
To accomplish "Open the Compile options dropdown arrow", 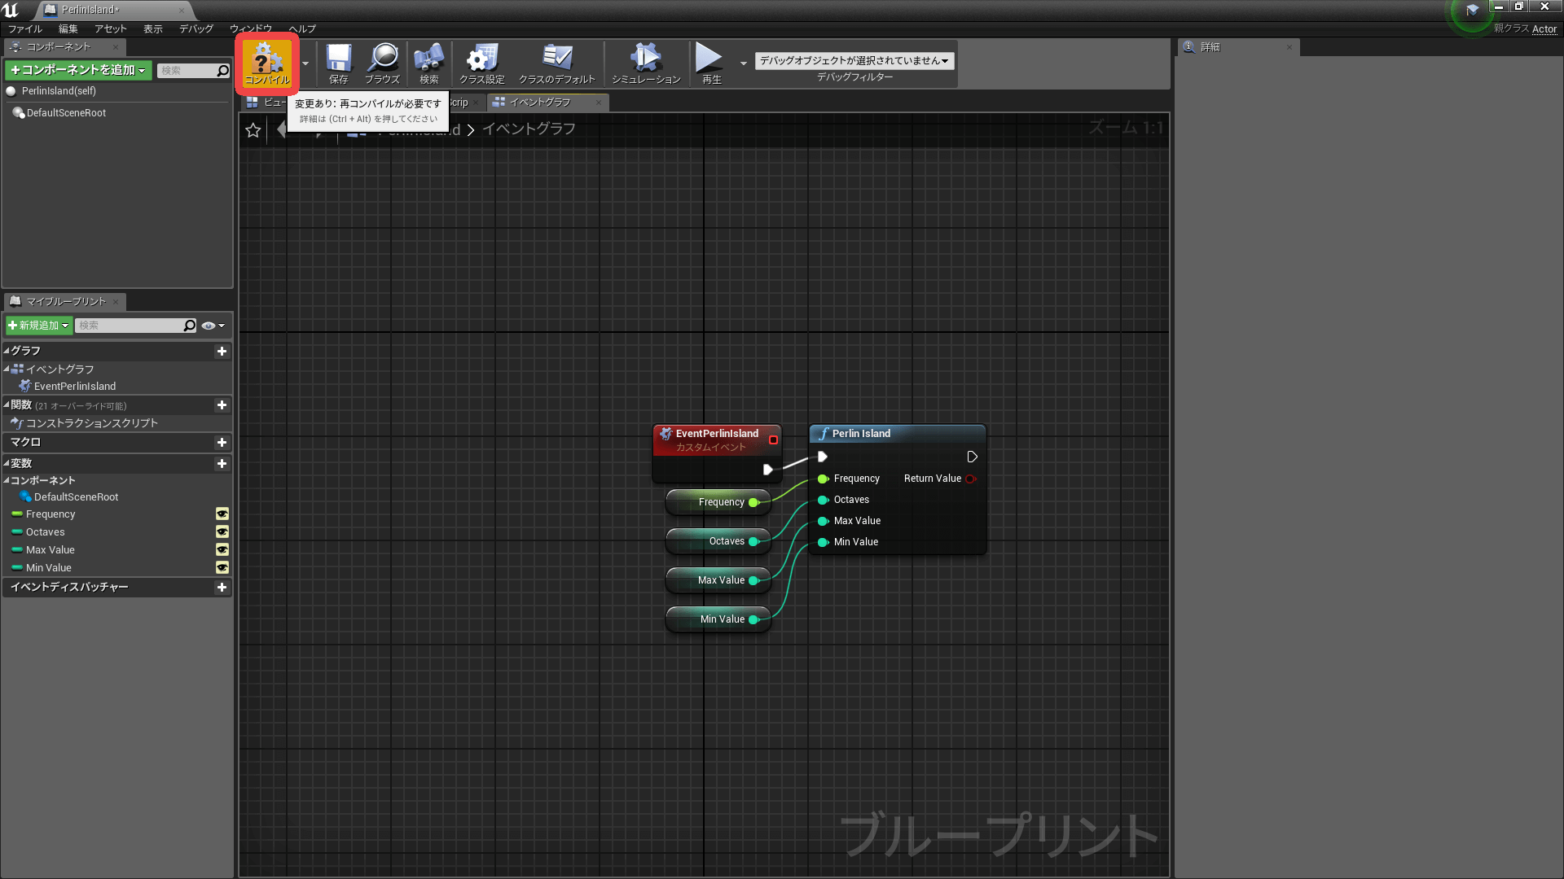I will tap(305, 63).
